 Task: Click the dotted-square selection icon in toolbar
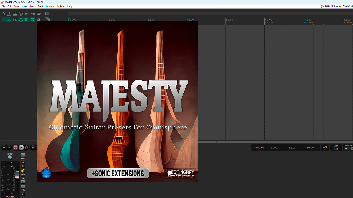click(x=47, y=14)
